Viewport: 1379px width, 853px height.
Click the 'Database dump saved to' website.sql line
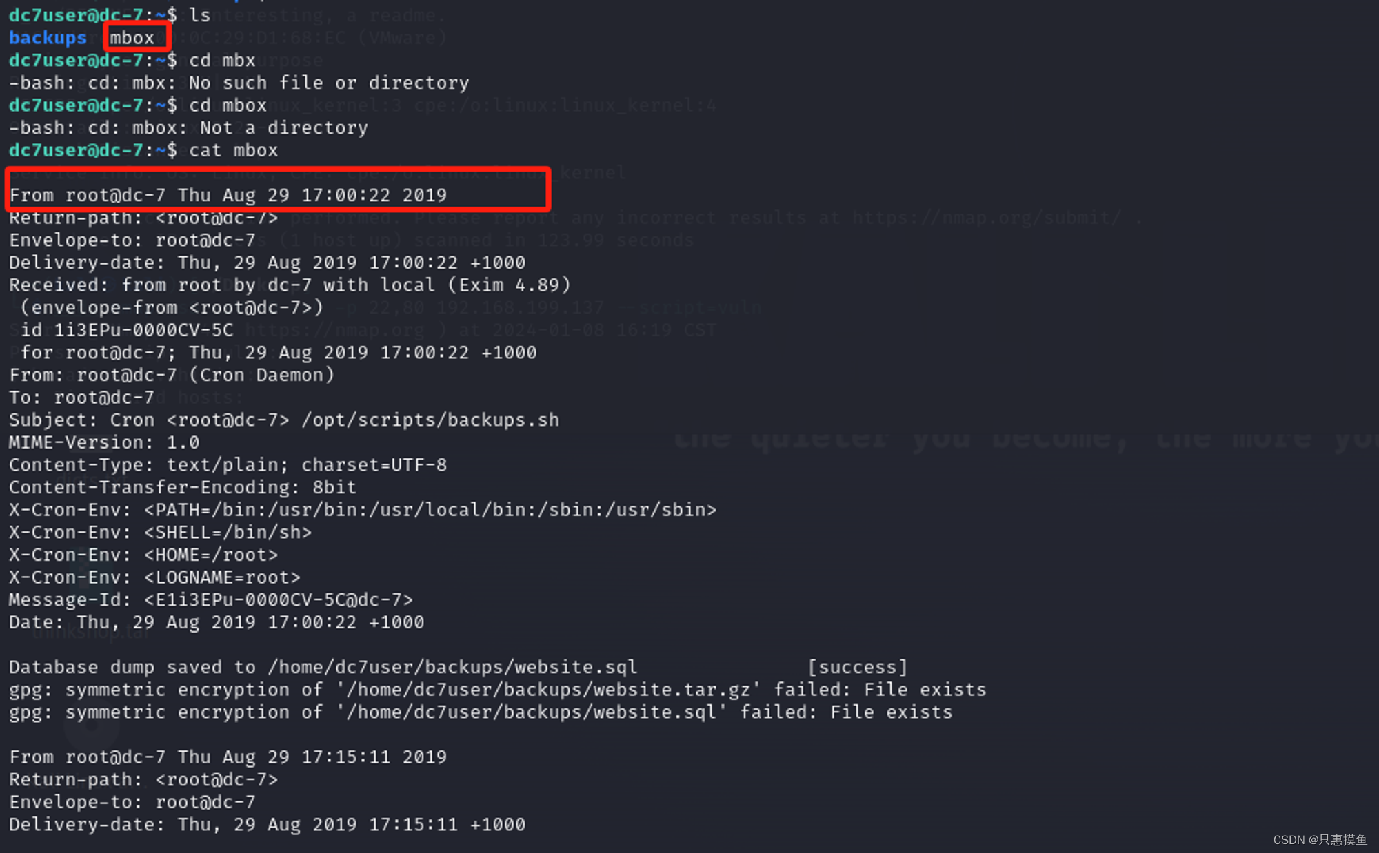point(459,667)
